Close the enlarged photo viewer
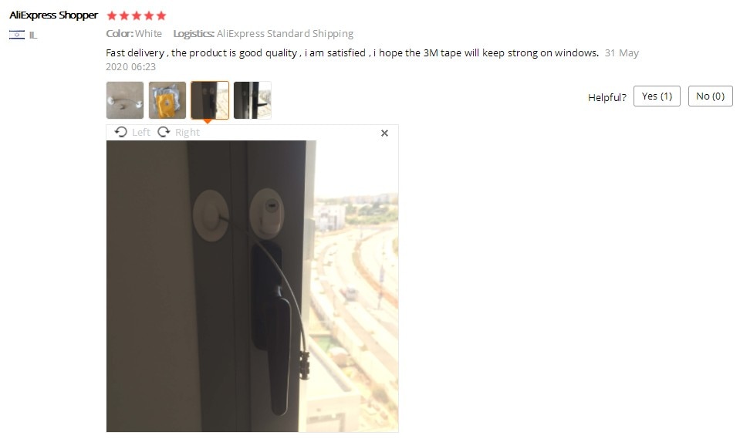 pos(384,133)
